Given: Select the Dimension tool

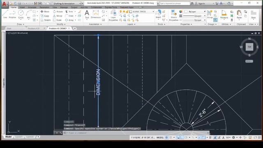Looking at the screenshot, I should [x=96, y=14].
